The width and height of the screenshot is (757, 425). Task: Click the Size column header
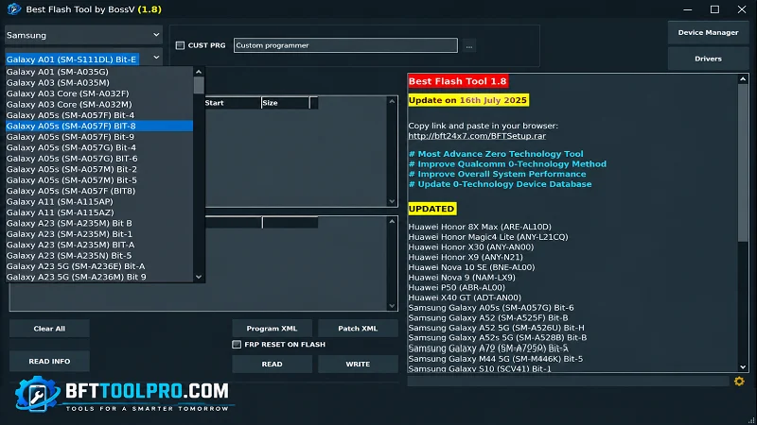coord(286,103)
